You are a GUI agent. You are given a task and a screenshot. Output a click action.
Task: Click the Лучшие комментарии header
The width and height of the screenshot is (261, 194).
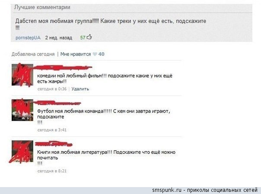pyautogui.click(x=42, y=7)
